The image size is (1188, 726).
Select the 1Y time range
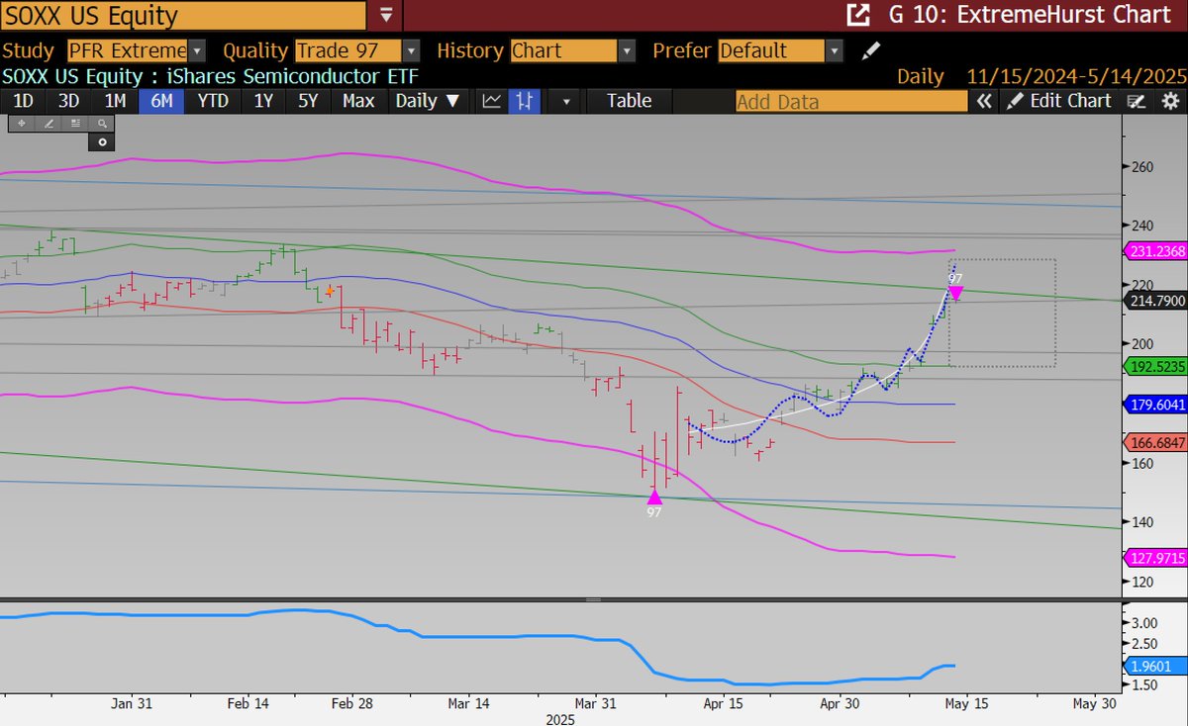pyautogui.click(x=262, y=100)
